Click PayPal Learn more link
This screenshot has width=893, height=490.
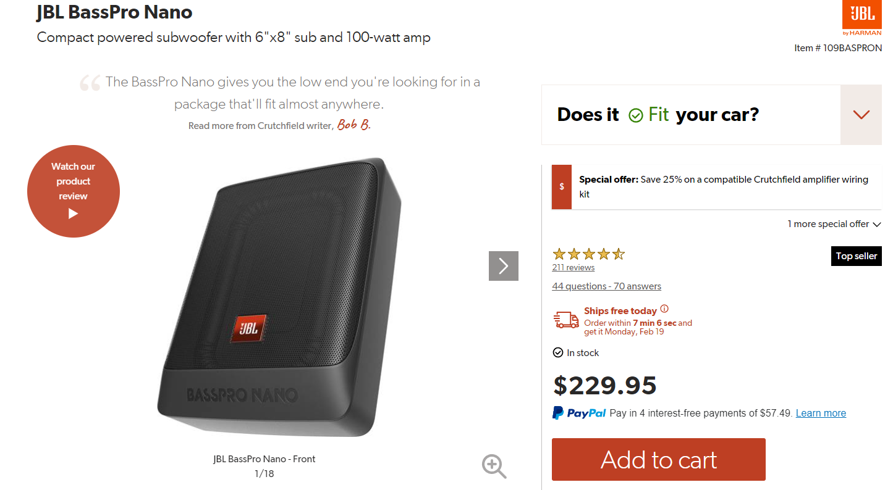(821, 413)
